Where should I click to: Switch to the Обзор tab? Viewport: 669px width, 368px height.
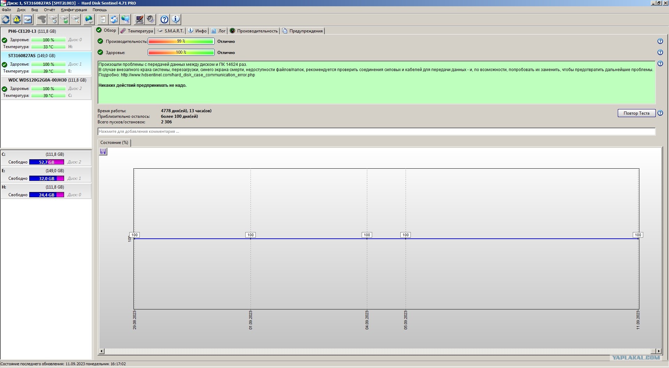(x=107, y=31)
